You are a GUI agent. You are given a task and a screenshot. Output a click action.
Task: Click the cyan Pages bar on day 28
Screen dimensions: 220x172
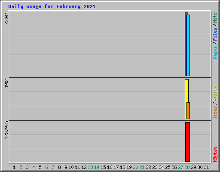tap(188, 45)
